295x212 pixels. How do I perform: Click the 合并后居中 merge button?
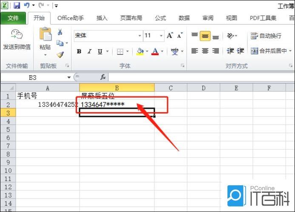[x=269, y=51]
